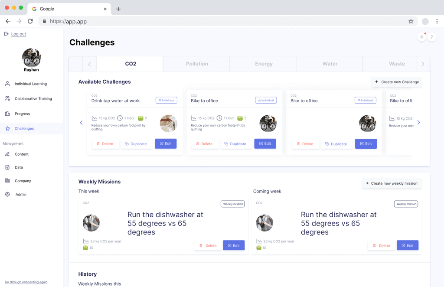Slide challenge cards to previous
Screen dimensions: 444x287
(81, 123)
